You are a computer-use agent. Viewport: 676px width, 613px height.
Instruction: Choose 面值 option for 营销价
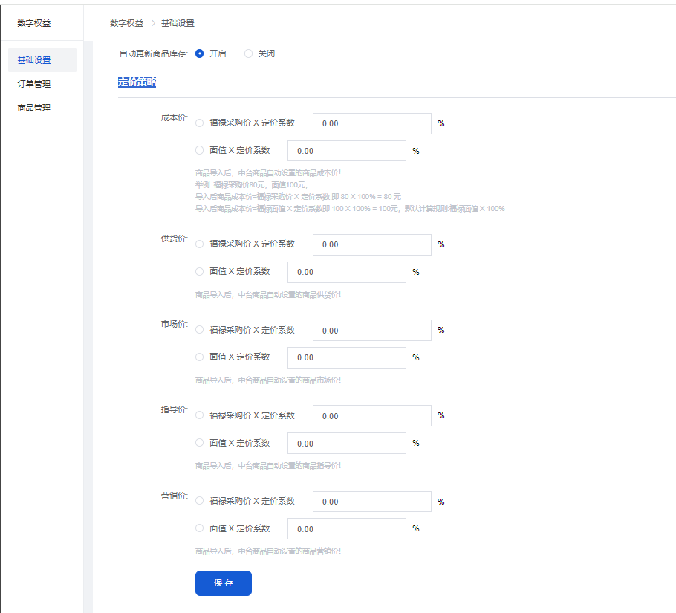(x=199, y=528)
